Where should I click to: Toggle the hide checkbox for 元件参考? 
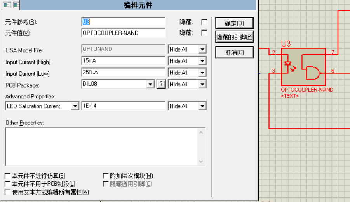204,22
